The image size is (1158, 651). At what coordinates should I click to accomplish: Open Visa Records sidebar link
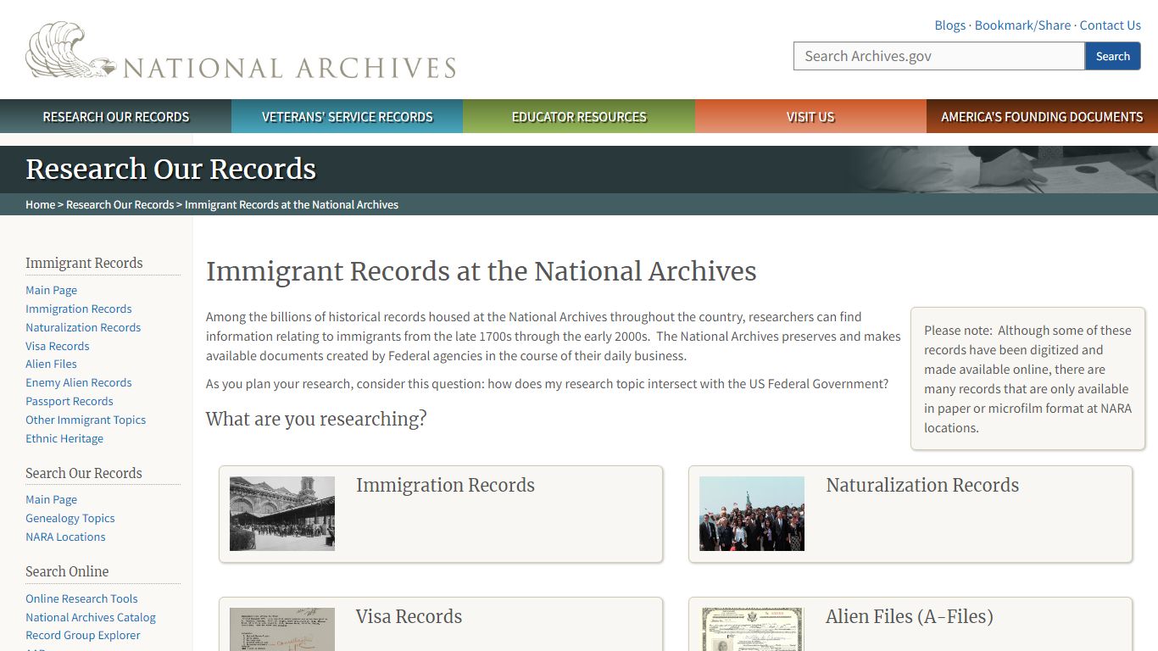(x=57, y=346)
